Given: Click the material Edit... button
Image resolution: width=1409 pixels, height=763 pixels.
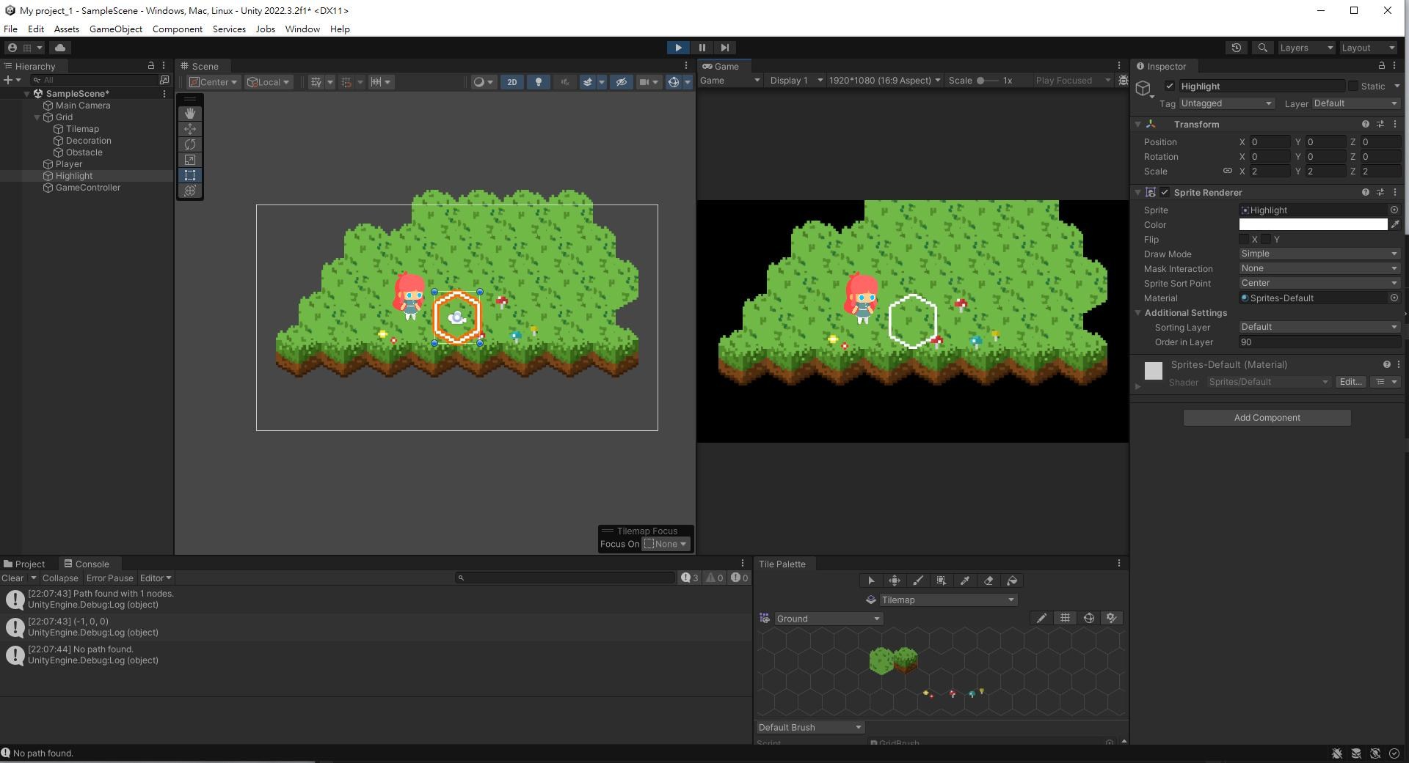Looking at the screenshot, I should pyautogui.click(x=1350, y=382).
